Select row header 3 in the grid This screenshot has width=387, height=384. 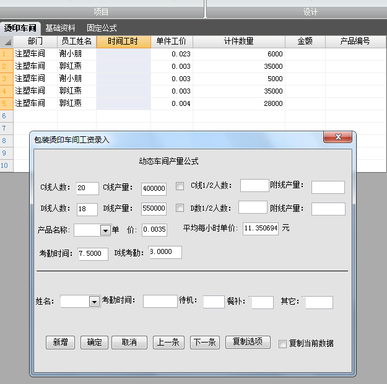[x=6, y=79]
